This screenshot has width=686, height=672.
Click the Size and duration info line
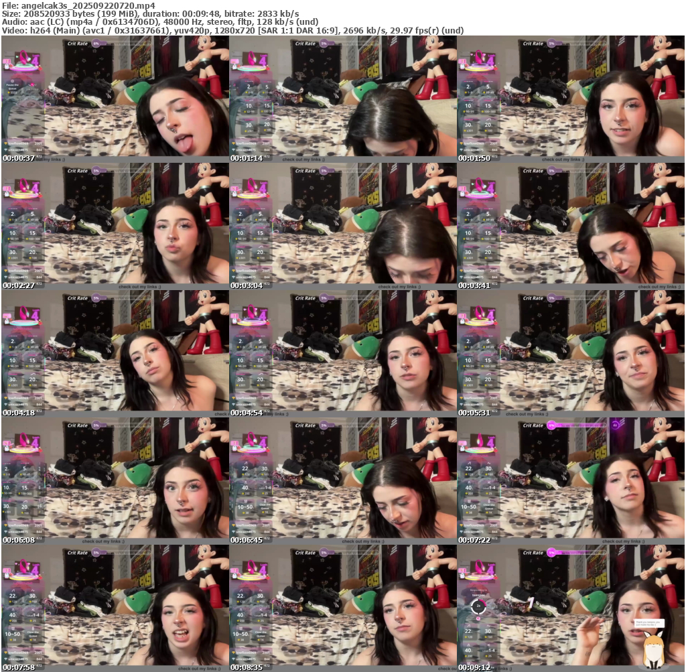[x=151, y=13]
